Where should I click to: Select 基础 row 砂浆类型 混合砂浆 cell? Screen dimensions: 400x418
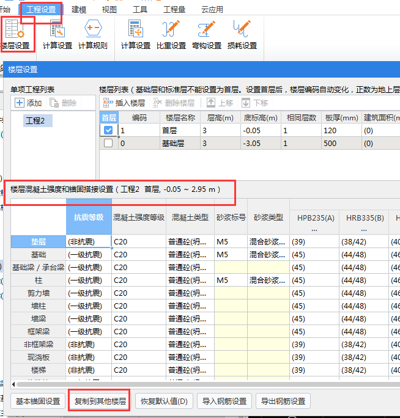tap(269, 255)
